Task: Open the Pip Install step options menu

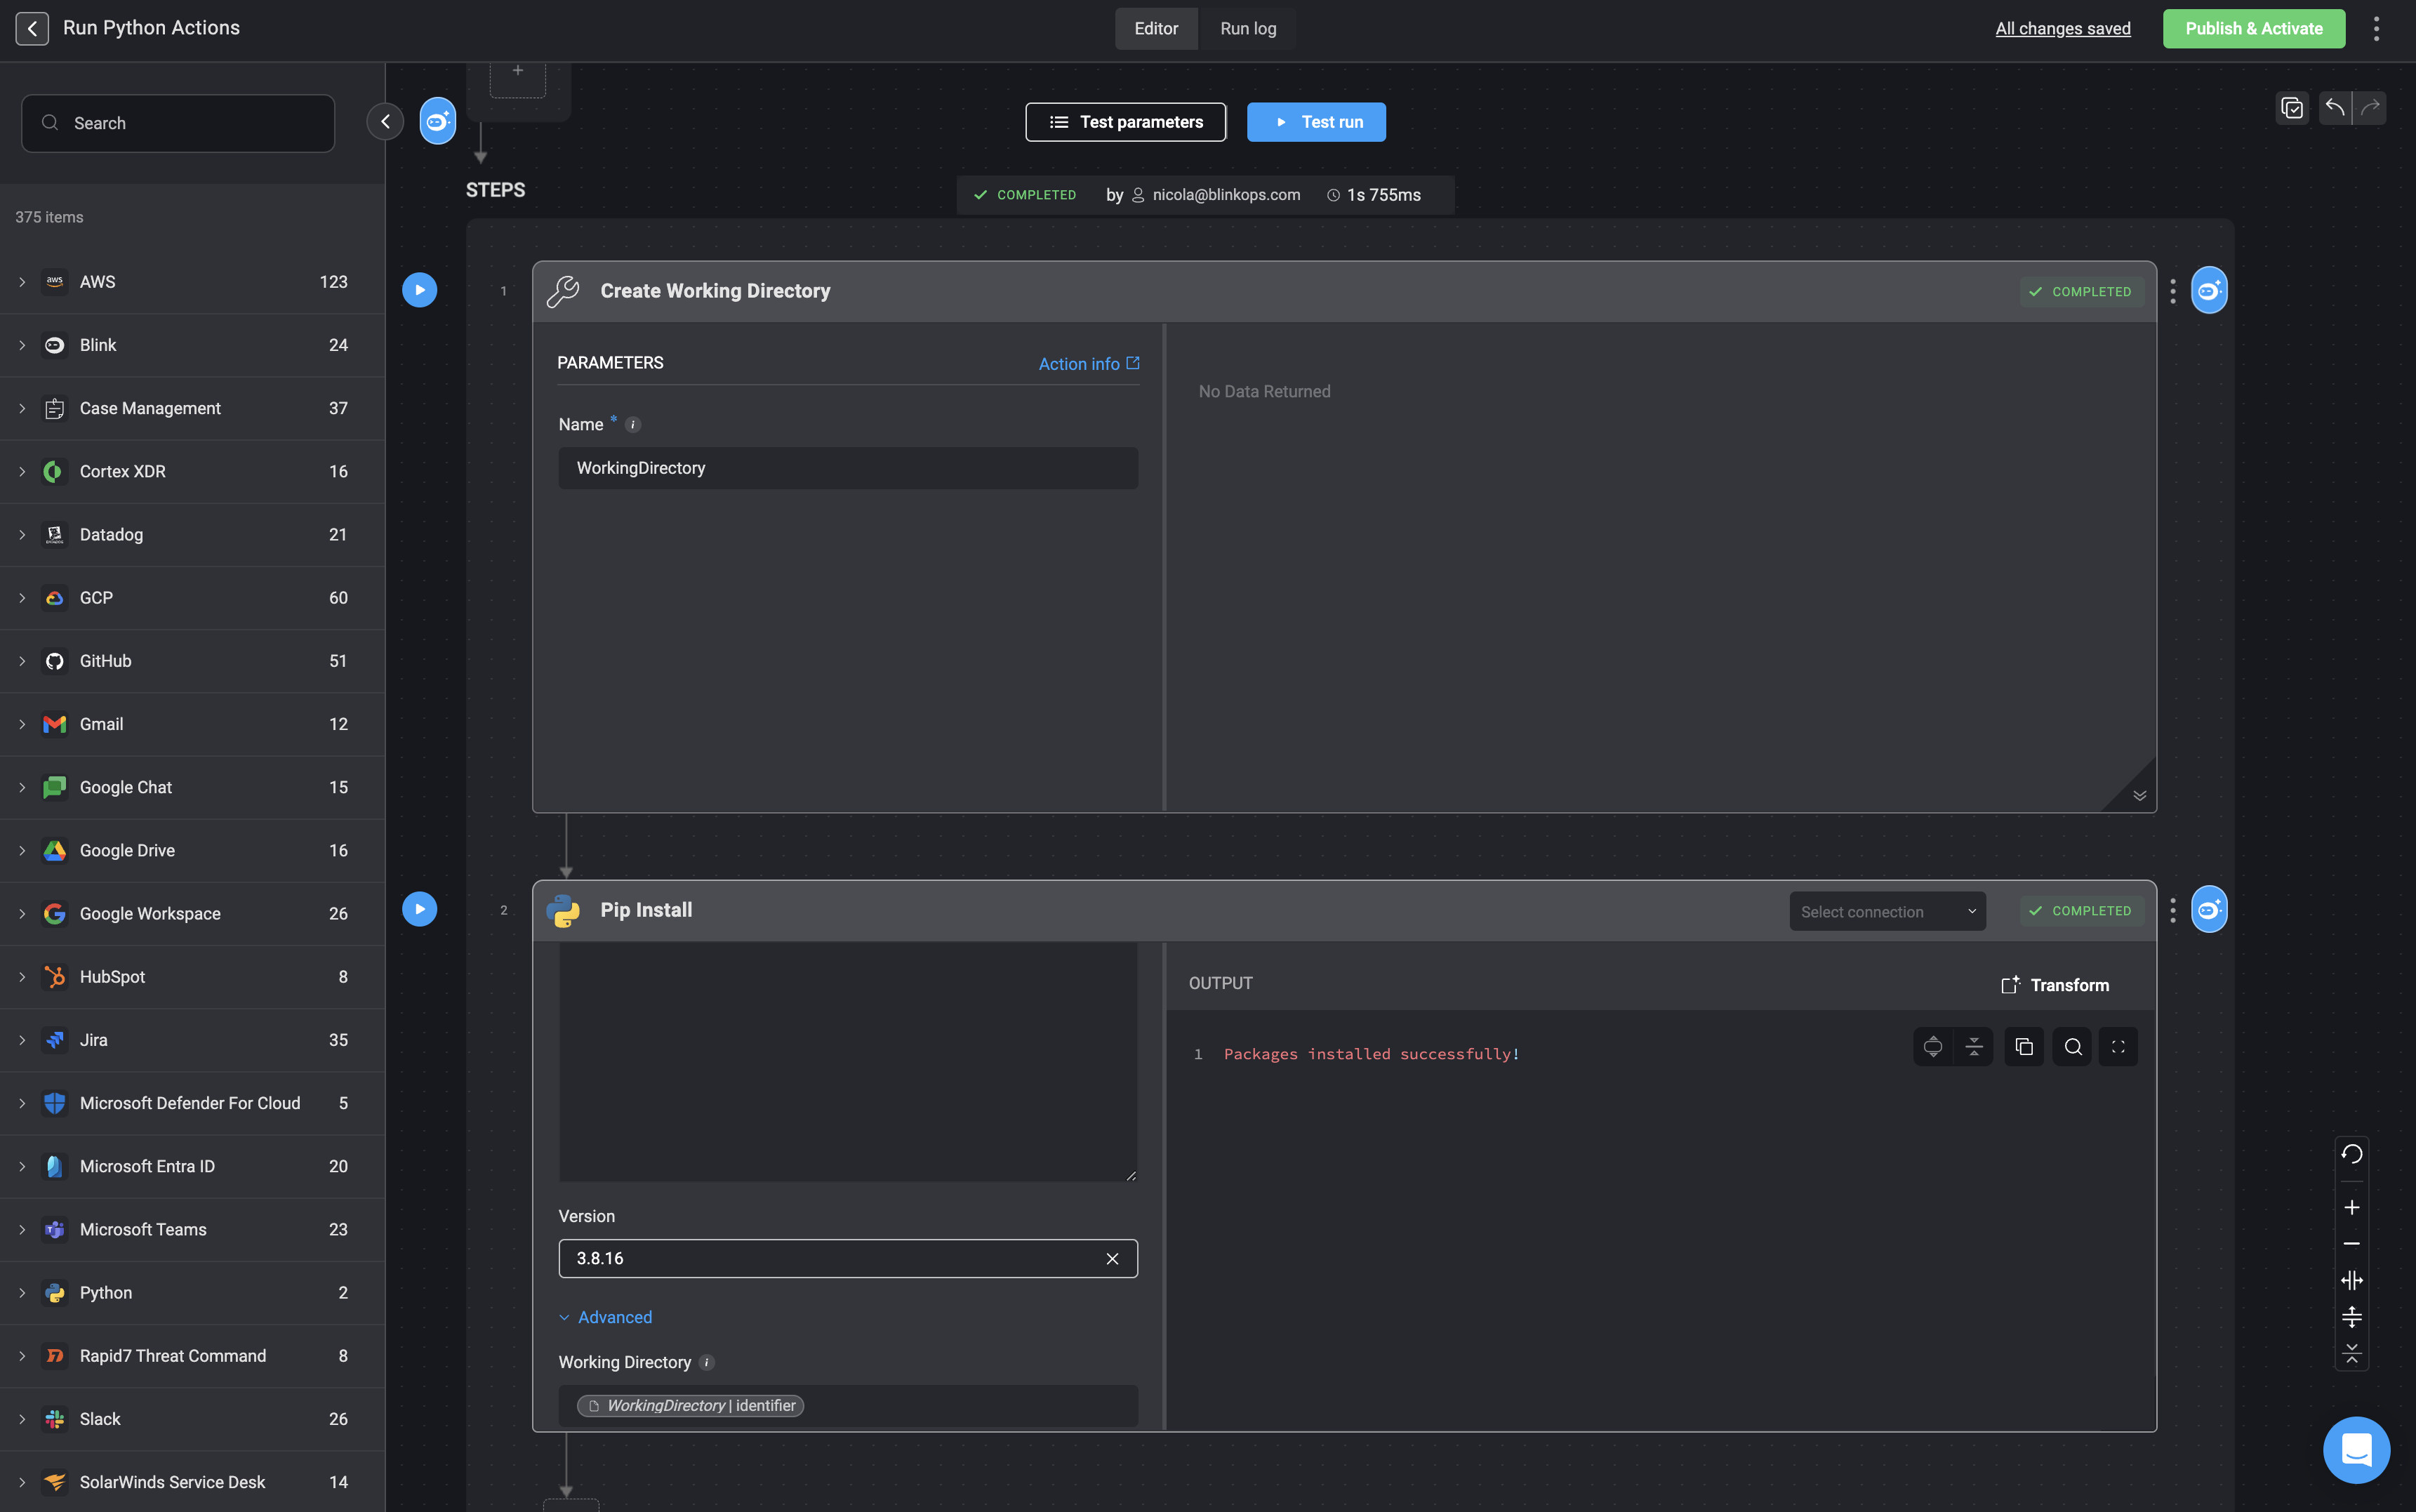Action: point(2172,910)
